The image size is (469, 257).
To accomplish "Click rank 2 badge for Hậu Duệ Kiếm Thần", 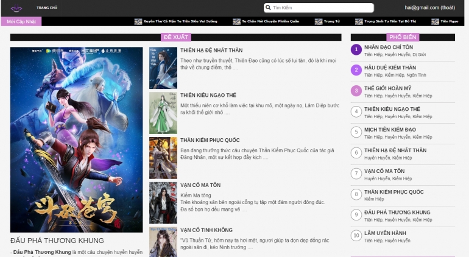I will [356, 70].
